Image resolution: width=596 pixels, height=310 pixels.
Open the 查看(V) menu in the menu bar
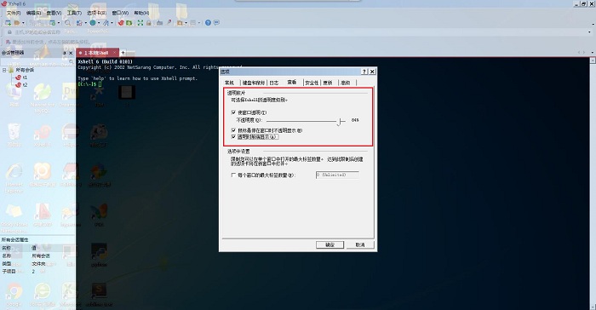pos(54,13)
